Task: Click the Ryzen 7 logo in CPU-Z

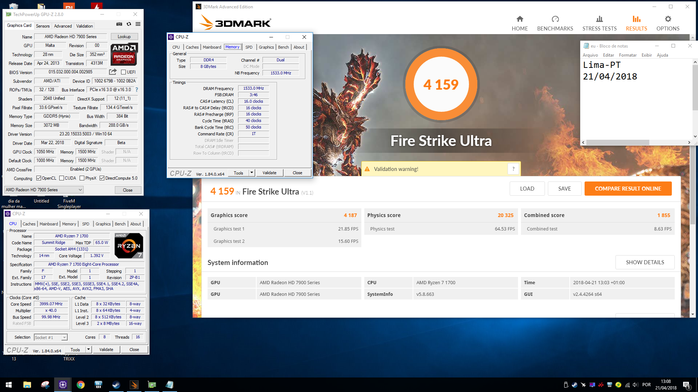Action: coord(129,246)
